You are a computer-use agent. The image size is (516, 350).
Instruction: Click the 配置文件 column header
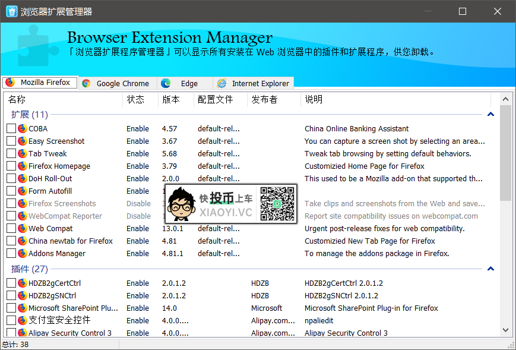[220, 99]
